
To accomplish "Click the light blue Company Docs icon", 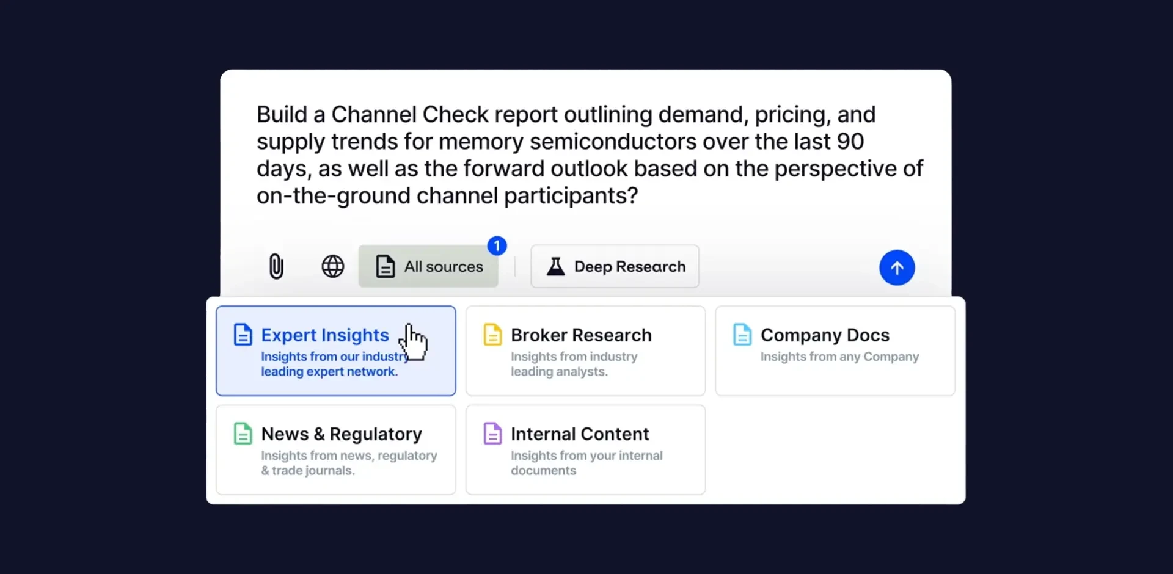I will [742, 335].
